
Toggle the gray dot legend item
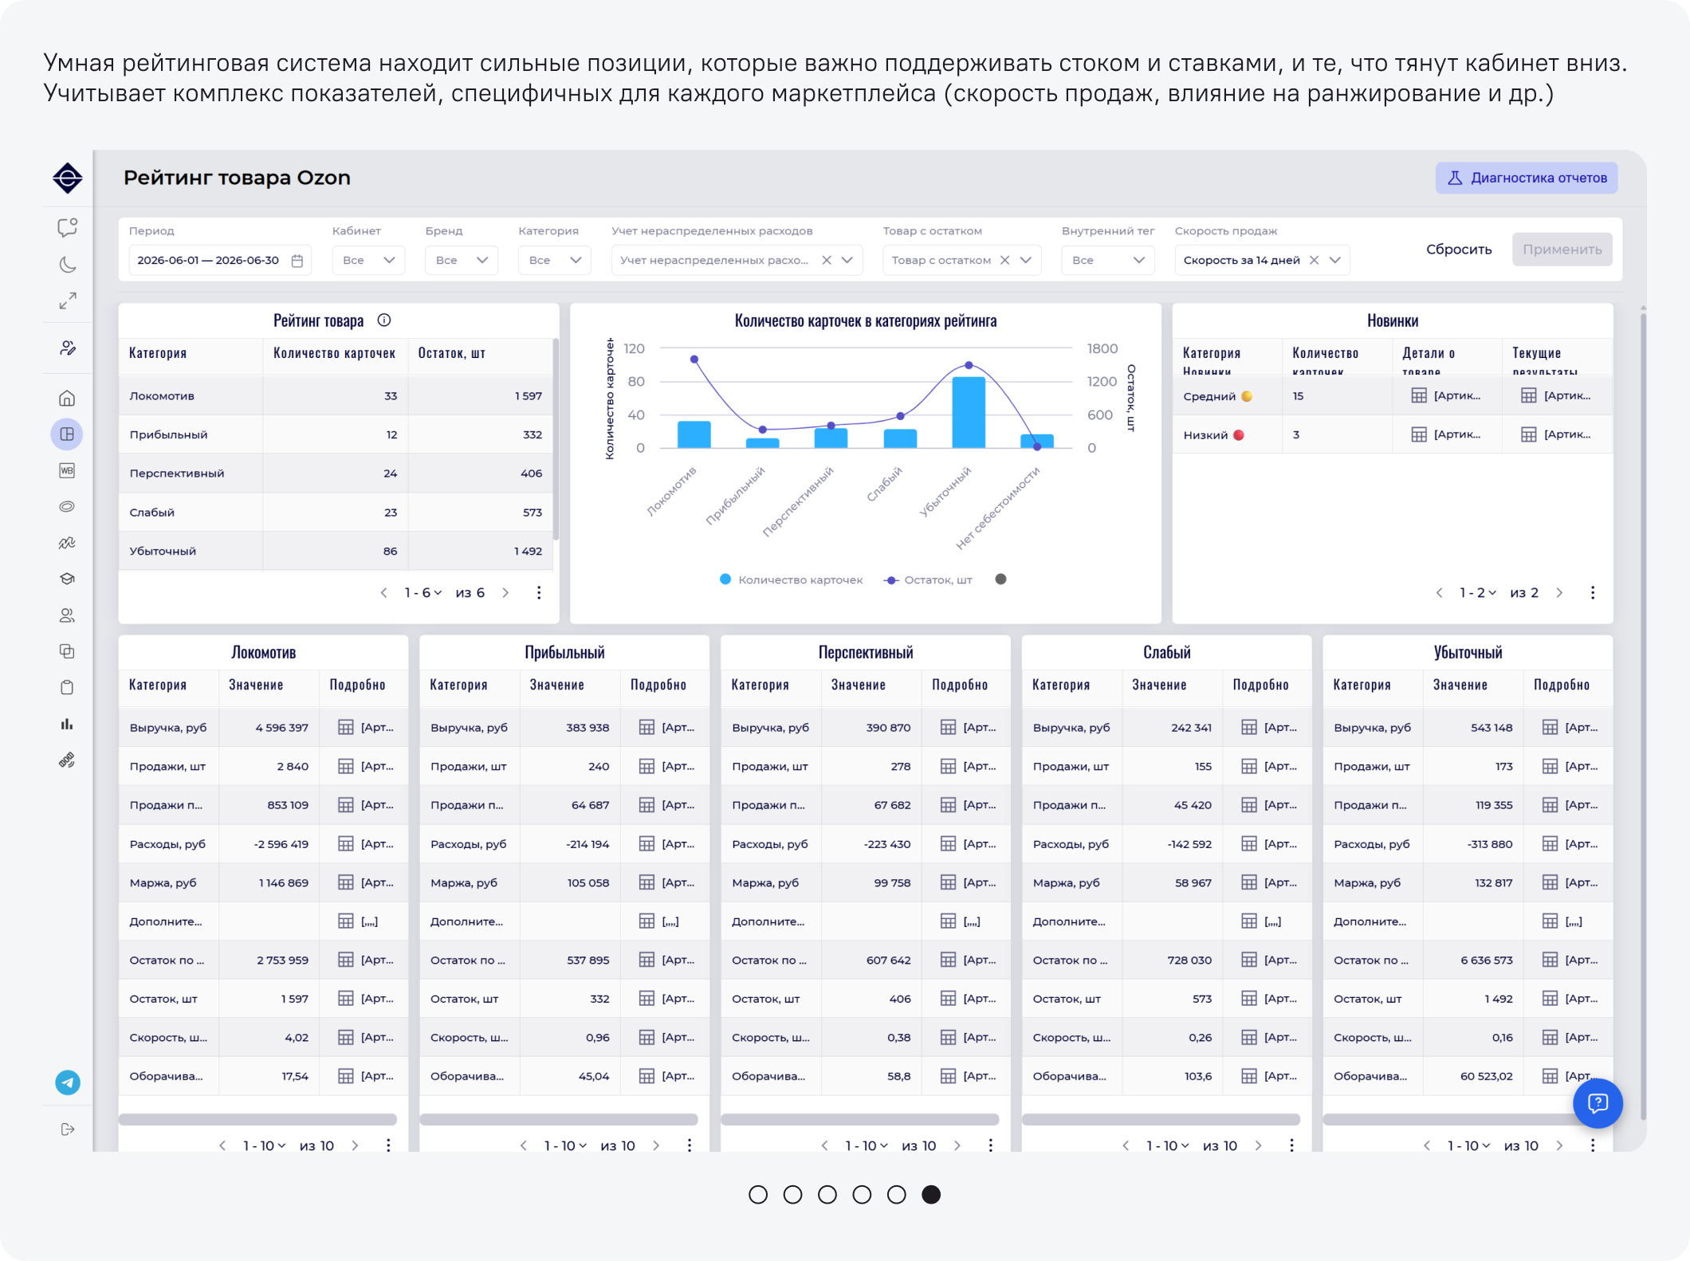pos(1001,579)
